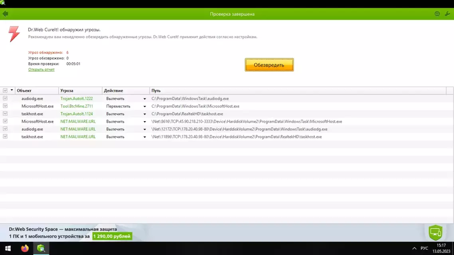Uncheck taskhost.exe Trojan.AutoIt.1124 row checkbox
Viewport: 454px width, 255px height.
coord(5,114)
